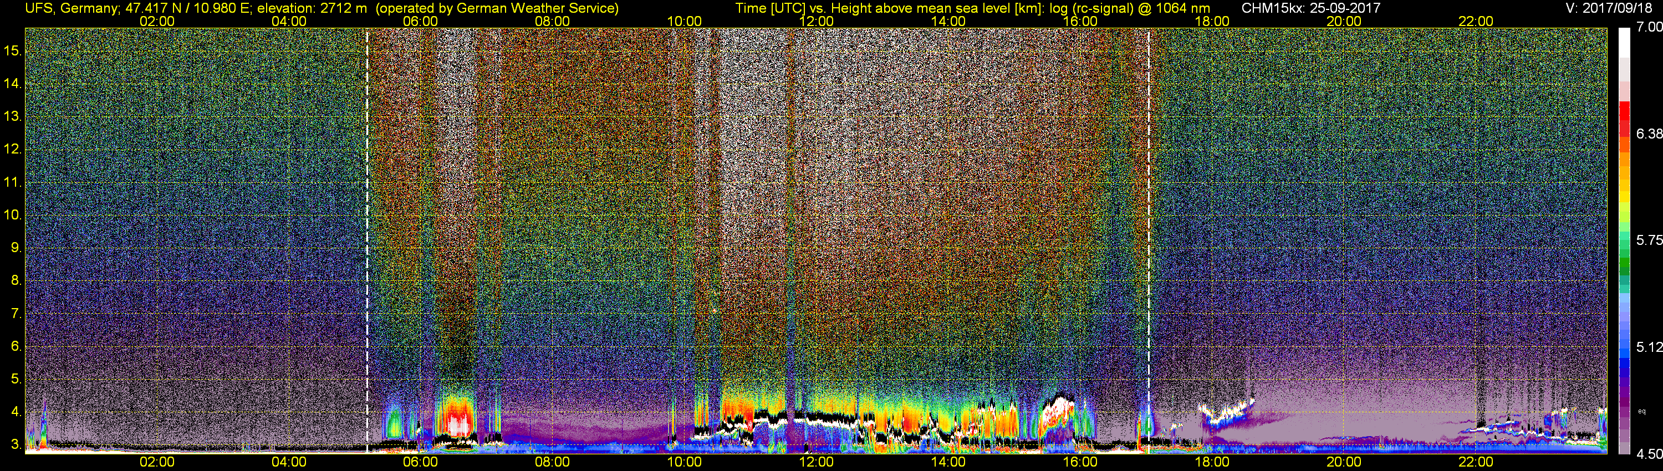Click the height axis label '3.'
Screen dimensions: 1663x471
coord(16,444)
